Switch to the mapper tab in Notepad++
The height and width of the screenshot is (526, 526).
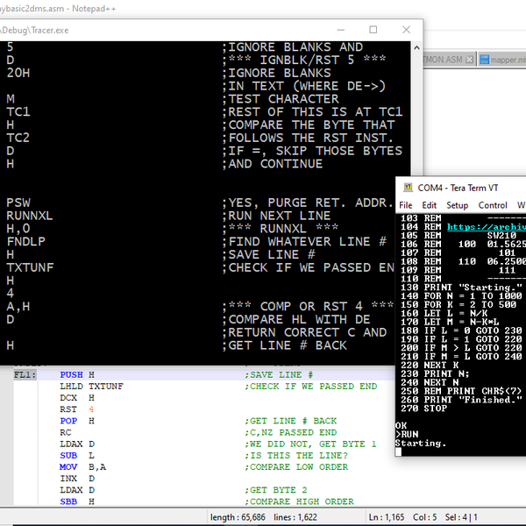coord(507,60)
